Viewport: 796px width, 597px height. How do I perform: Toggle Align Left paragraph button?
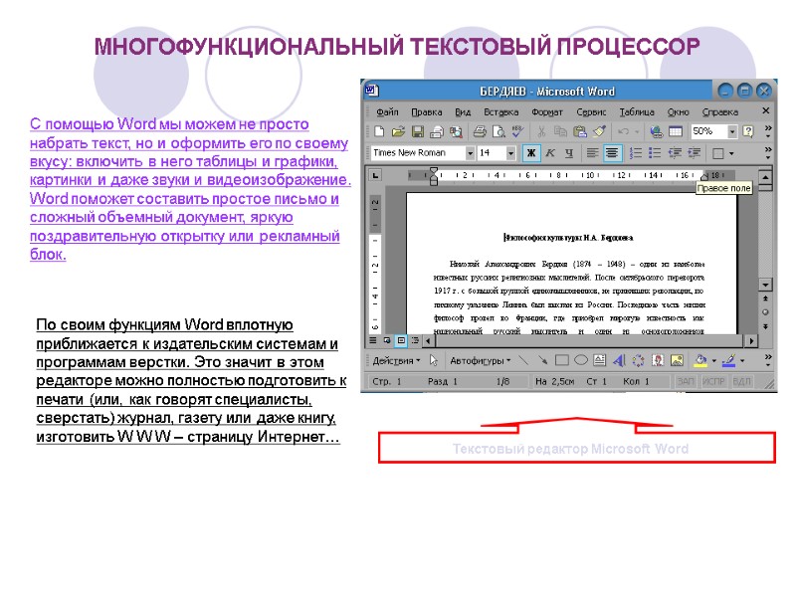592,153
